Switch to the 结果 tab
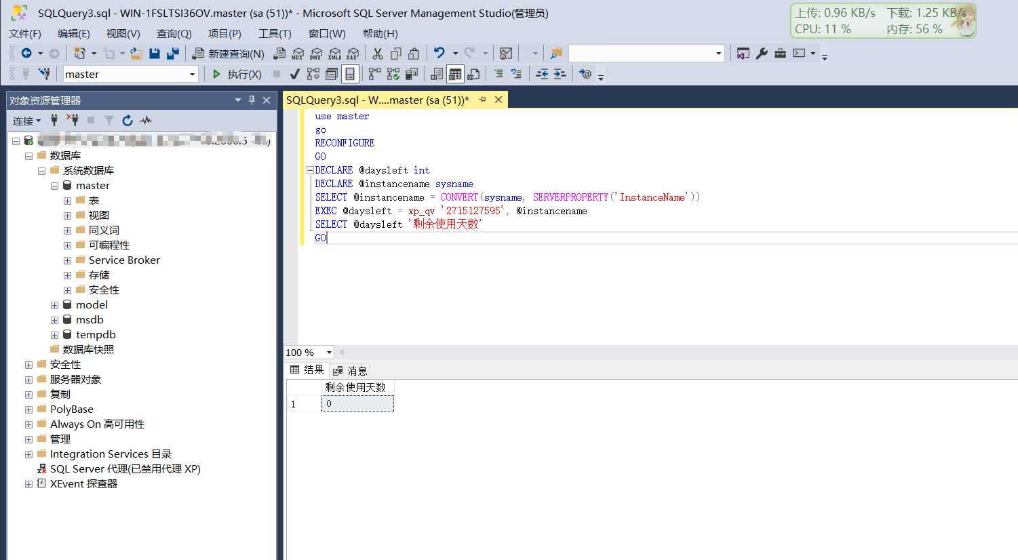Screen dimensions: 1018x560 (x=307, y=369)
